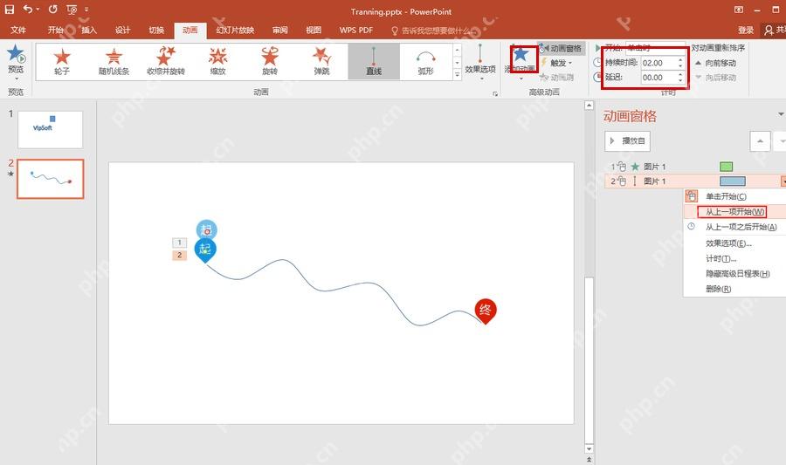The width and height of the screenshot is (786, 465).
Task: Click animation order tag 1 on slide
Action: point(179,243)
